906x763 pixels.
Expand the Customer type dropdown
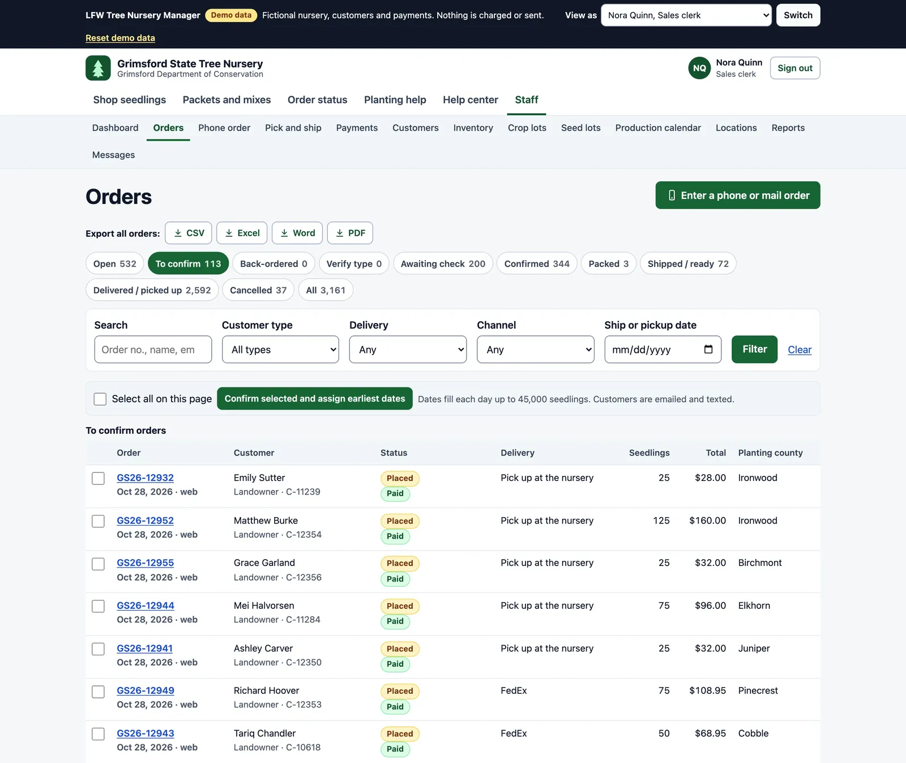coord(280,349)
